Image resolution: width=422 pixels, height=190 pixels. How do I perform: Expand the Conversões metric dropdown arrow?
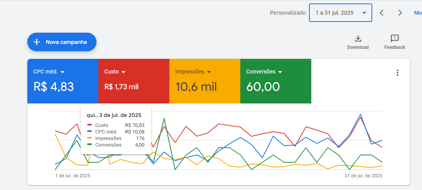pyautogui.click(x=280, y=72)
